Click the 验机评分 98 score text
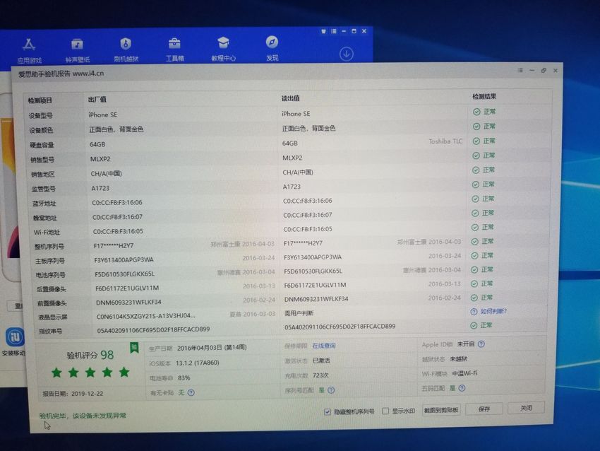This screenshot has height=451, width=600. tap(90, 355)
